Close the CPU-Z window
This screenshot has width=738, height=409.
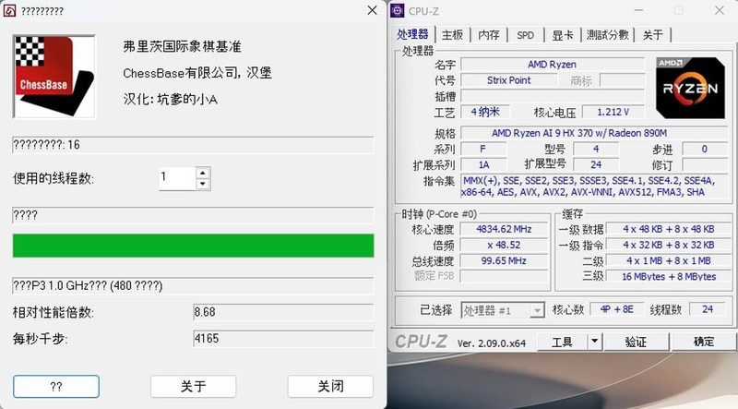720,10
